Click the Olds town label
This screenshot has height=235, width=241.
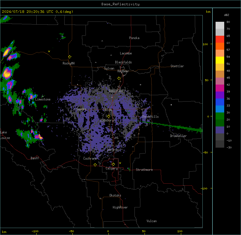(x=108, y=110)
